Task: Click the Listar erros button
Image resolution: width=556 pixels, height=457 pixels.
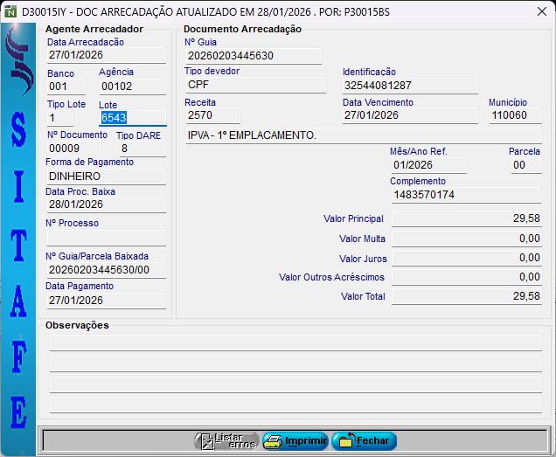Action: [x=226, y=441]
